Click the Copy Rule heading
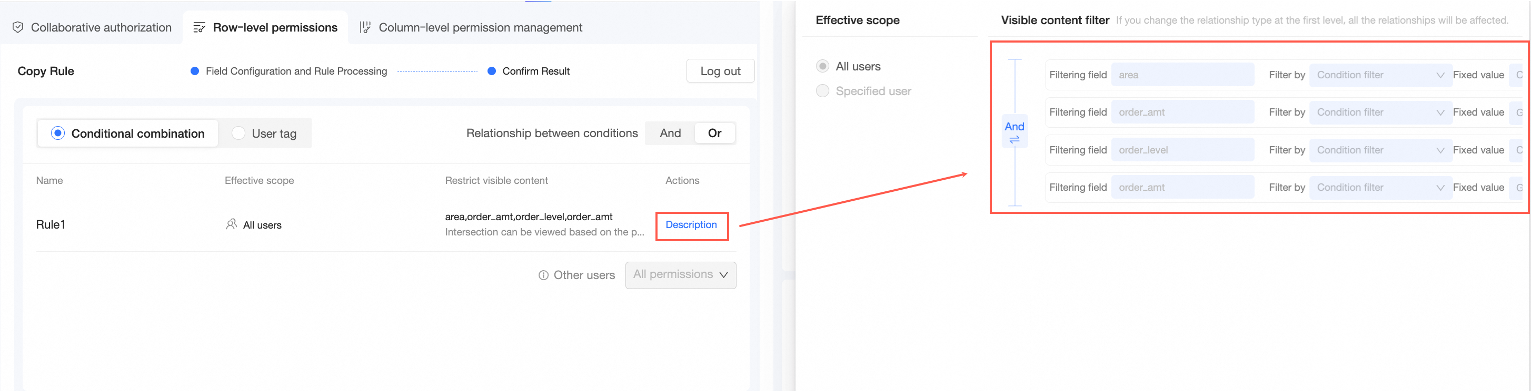Viewport: 1532px width, 391px height. tap(46, 71)
